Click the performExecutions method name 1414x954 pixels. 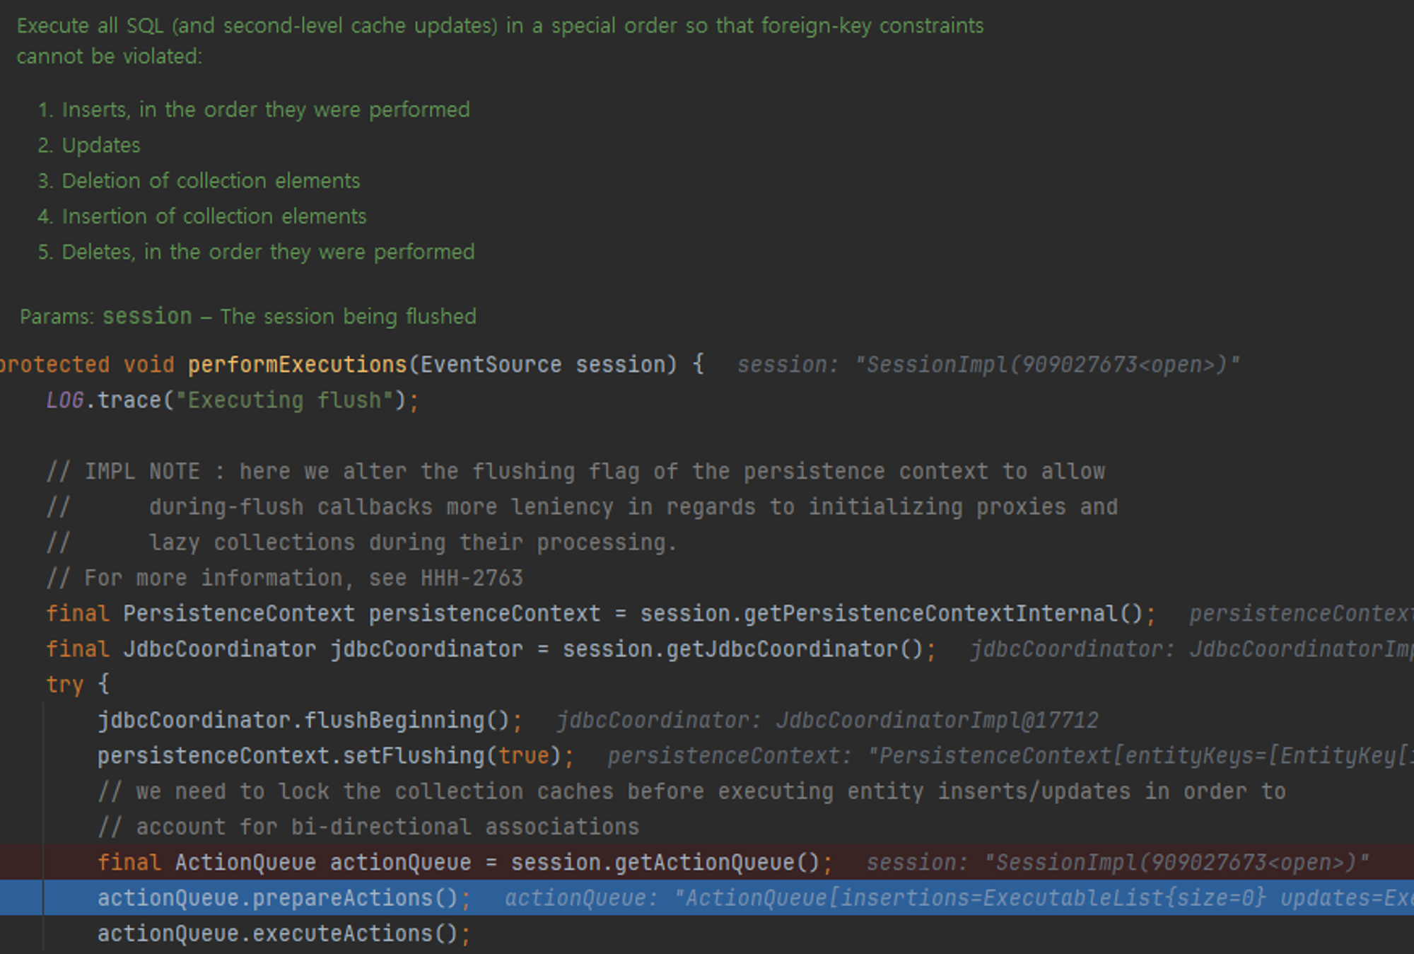tap(297, 365)
